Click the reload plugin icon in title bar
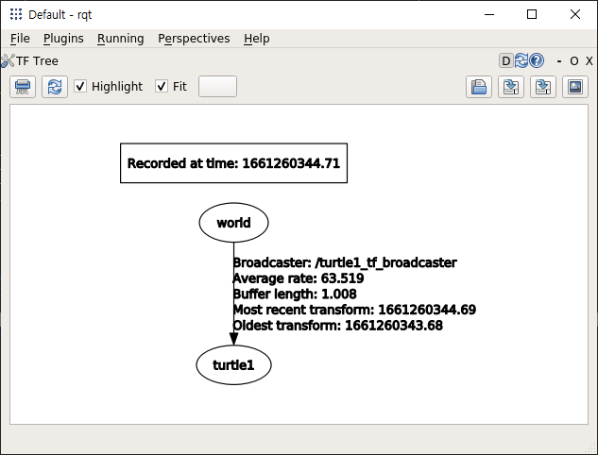 click(x=521, y=60)
